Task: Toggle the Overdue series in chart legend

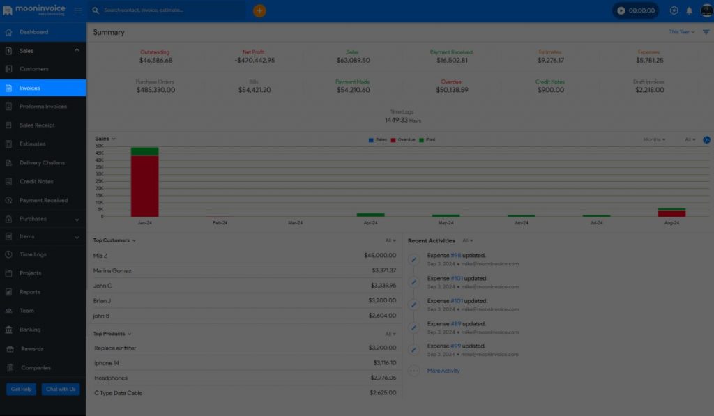Action: coord(403,140)
